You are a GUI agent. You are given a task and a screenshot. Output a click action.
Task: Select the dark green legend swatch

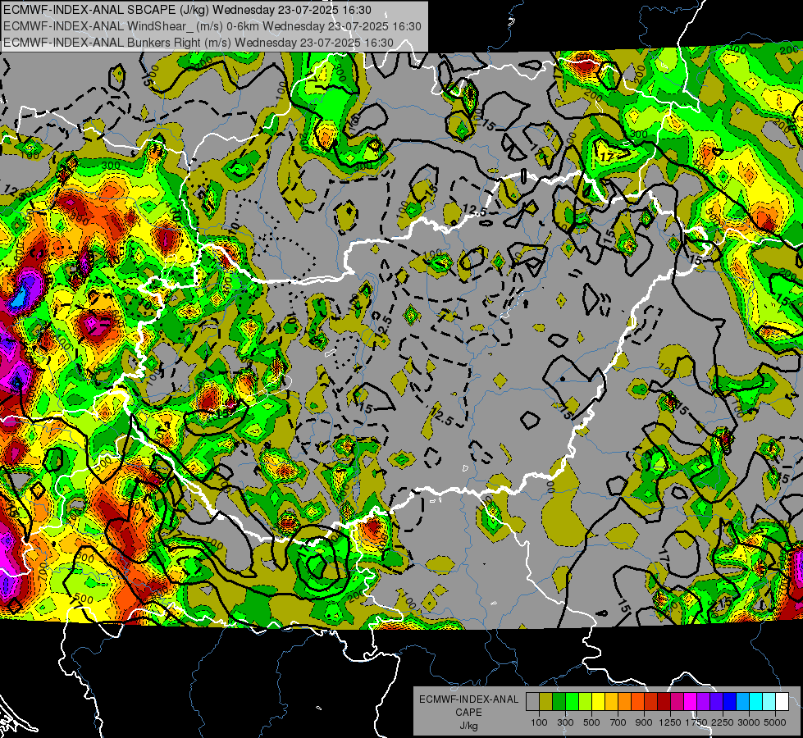559,701
